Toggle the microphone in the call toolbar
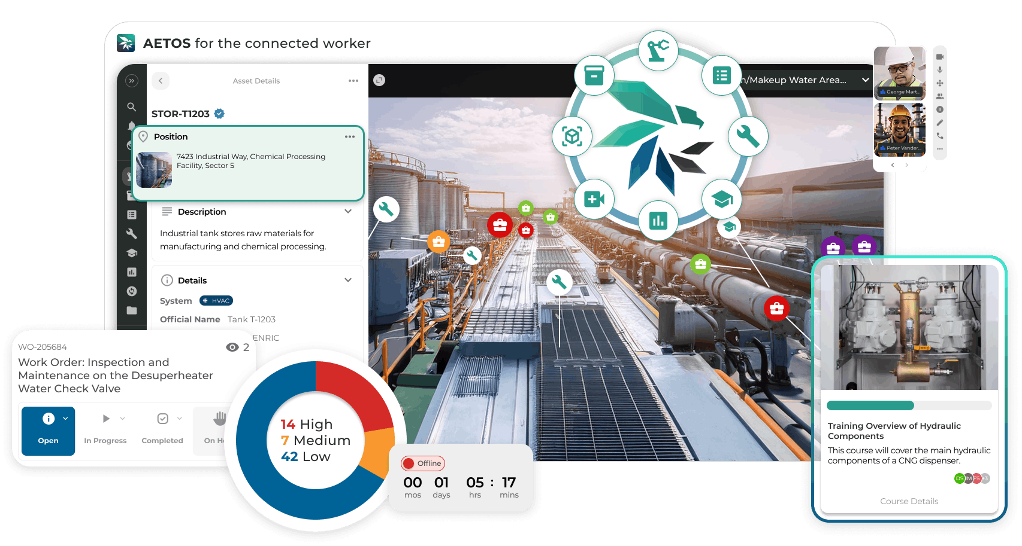The width and height of the screenshot is (1022, 546). pos(940,70)
